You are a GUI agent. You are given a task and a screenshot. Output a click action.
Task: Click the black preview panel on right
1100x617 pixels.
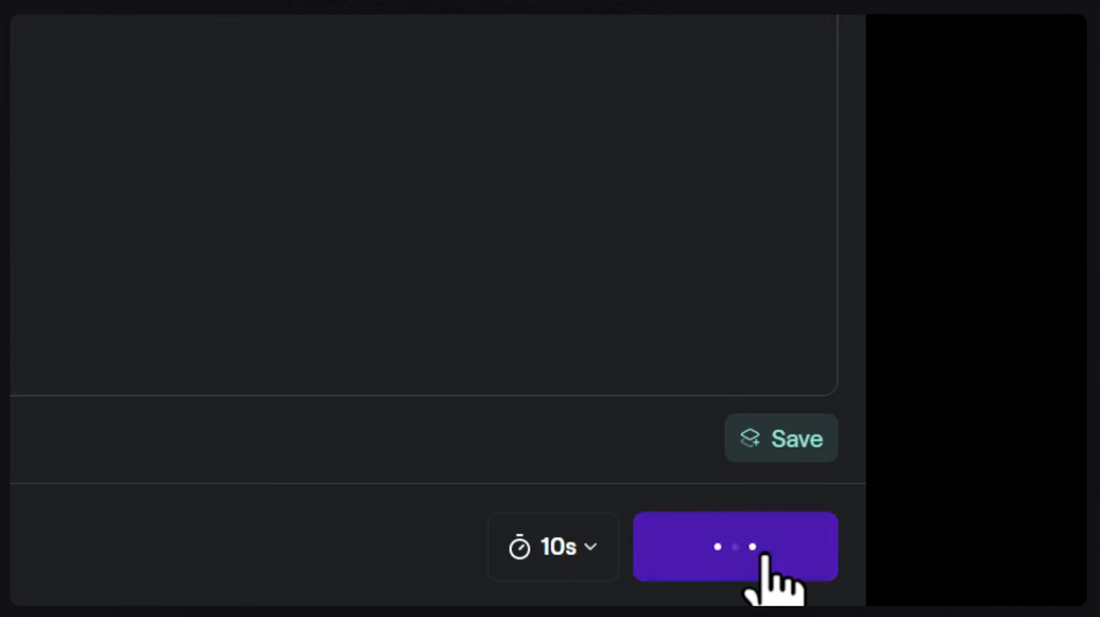[x=976, y=309]
